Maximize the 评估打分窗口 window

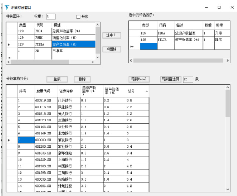click(x=219, y=7)
